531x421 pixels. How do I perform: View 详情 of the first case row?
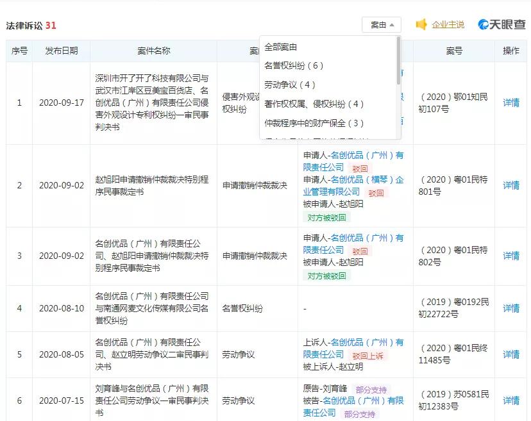point(510,103)
